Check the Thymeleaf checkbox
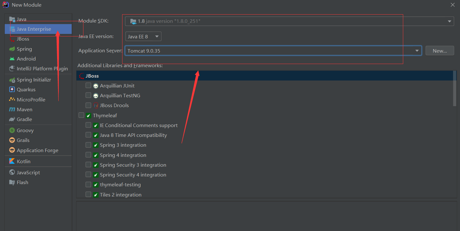Viewport: 460px width, 231px height. point(81,115)
